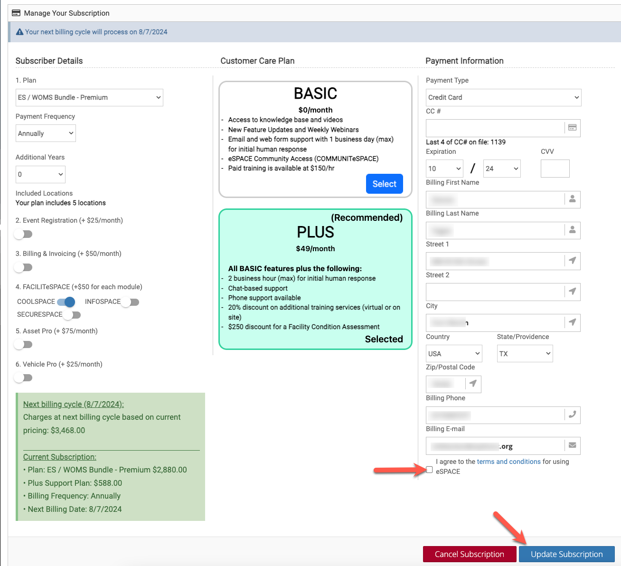This screenshot has width=621, height=566.
Task: Open the Payment Type dropdown
Action: (503, 97)
